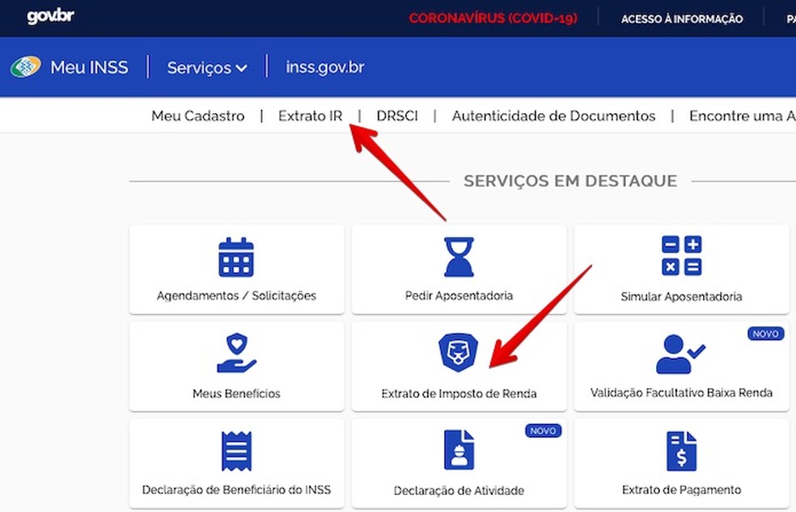Click the Meu INSS logo icon

[26, 67]
